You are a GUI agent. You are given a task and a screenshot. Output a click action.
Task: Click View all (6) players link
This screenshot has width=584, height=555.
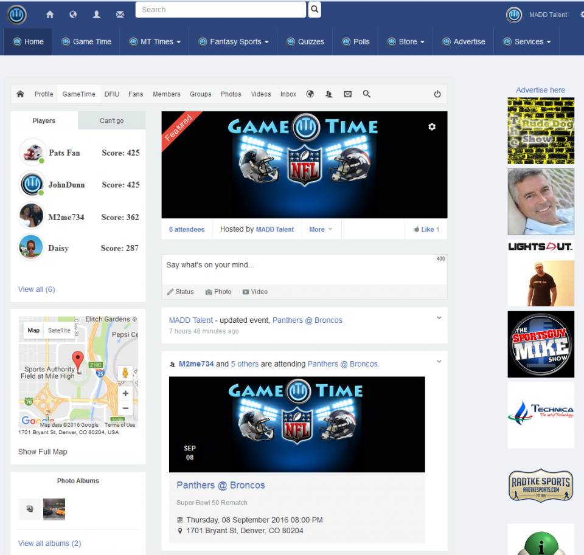pyautogui.click(x=36, y=289)
